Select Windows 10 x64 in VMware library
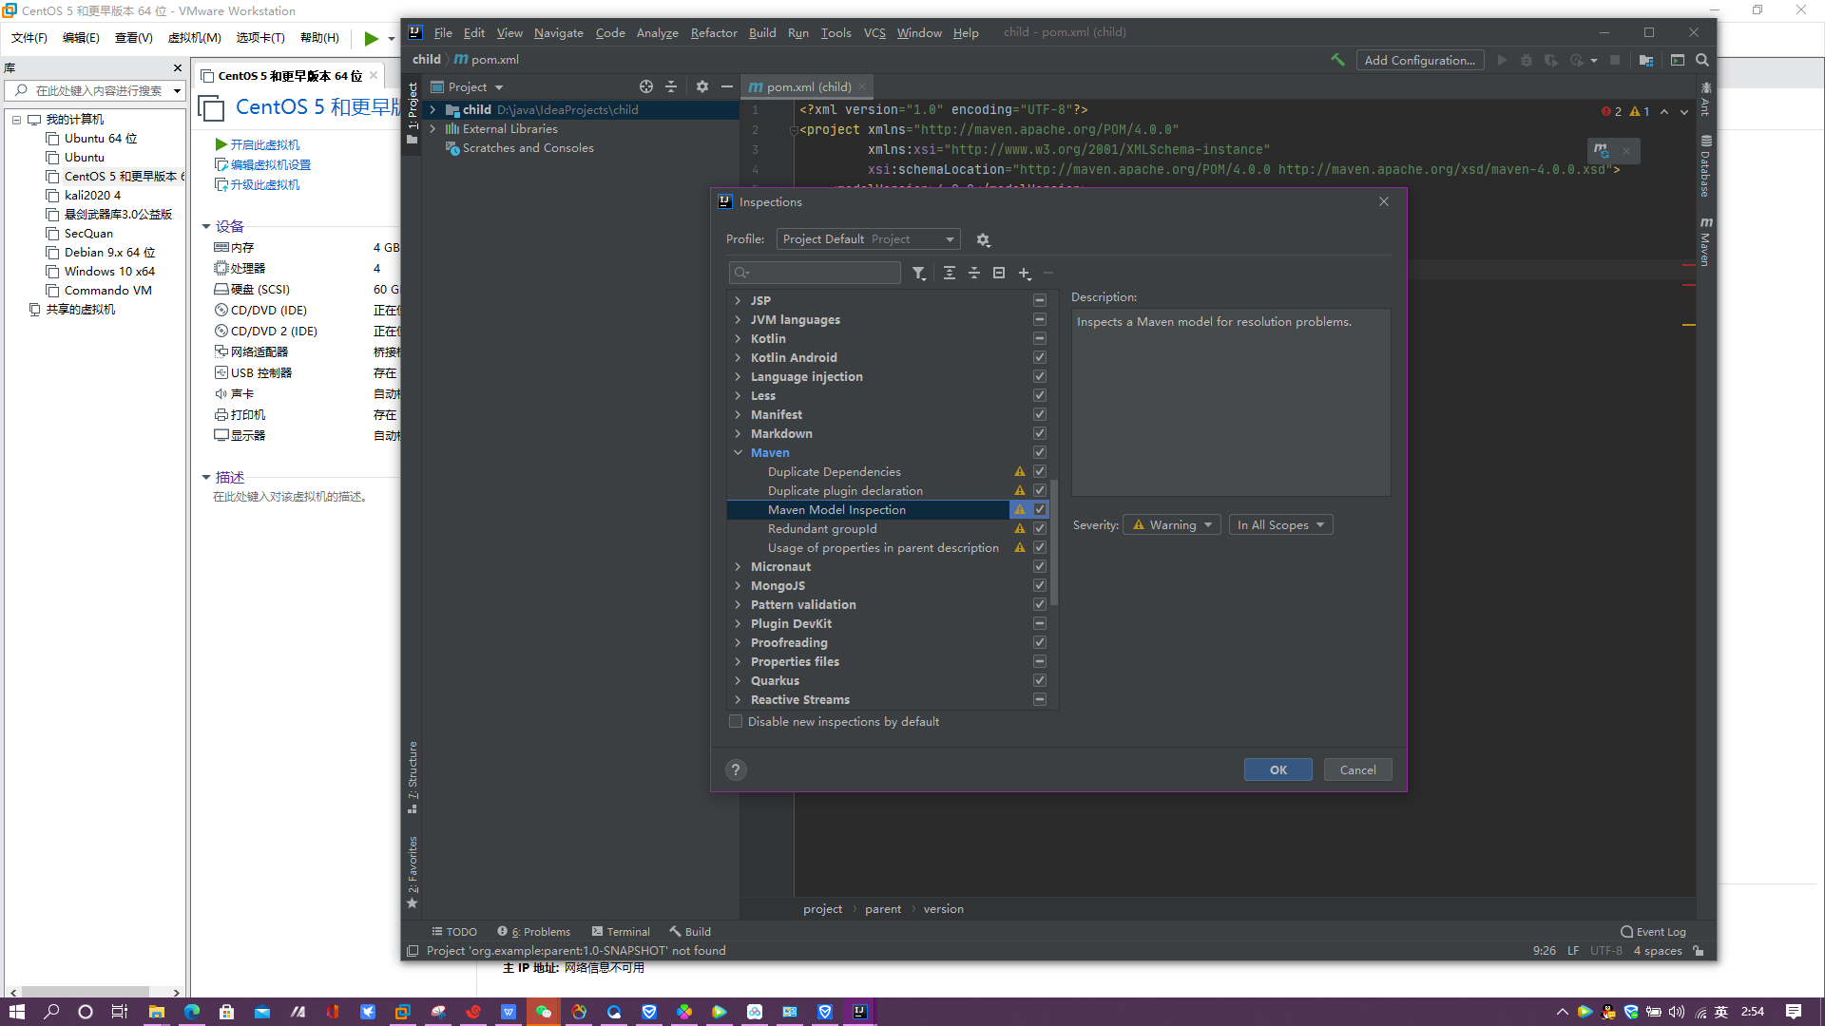 click(x=109, y=272)
